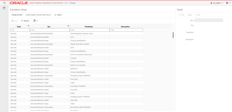This screenshot has height=112, width=232.
Task: Click the 'GTIN' translation cell
Action: (90, 48)
